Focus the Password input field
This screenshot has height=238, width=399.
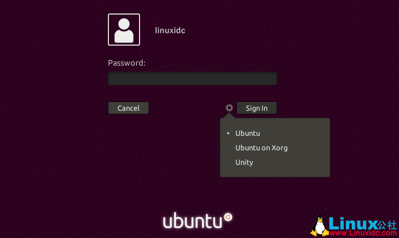(192, 78)
